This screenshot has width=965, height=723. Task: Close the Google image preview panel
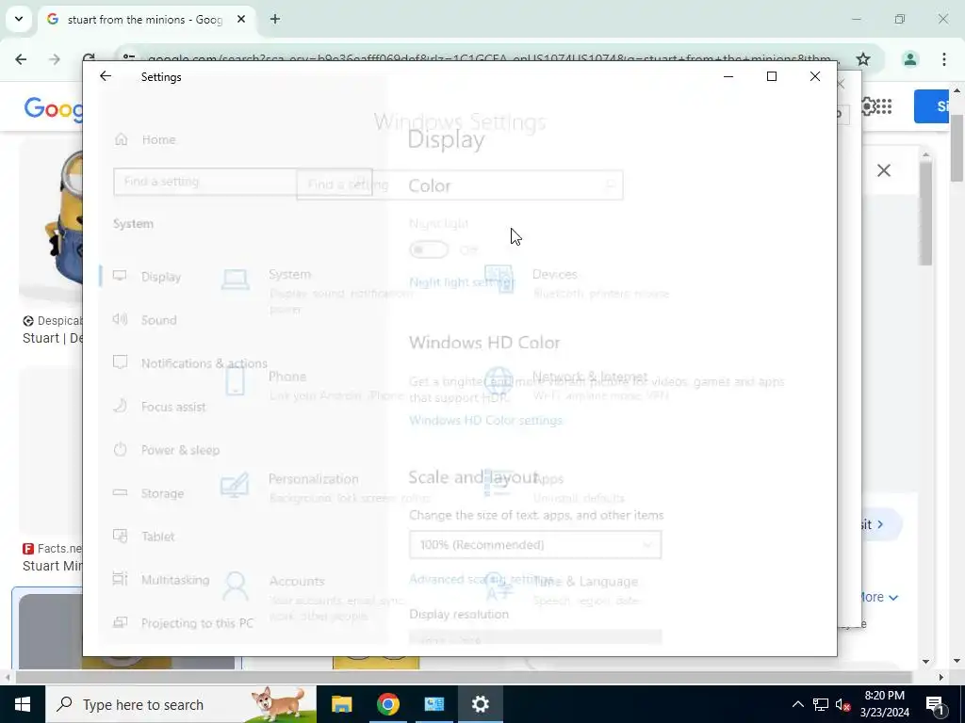click(884, 170)
